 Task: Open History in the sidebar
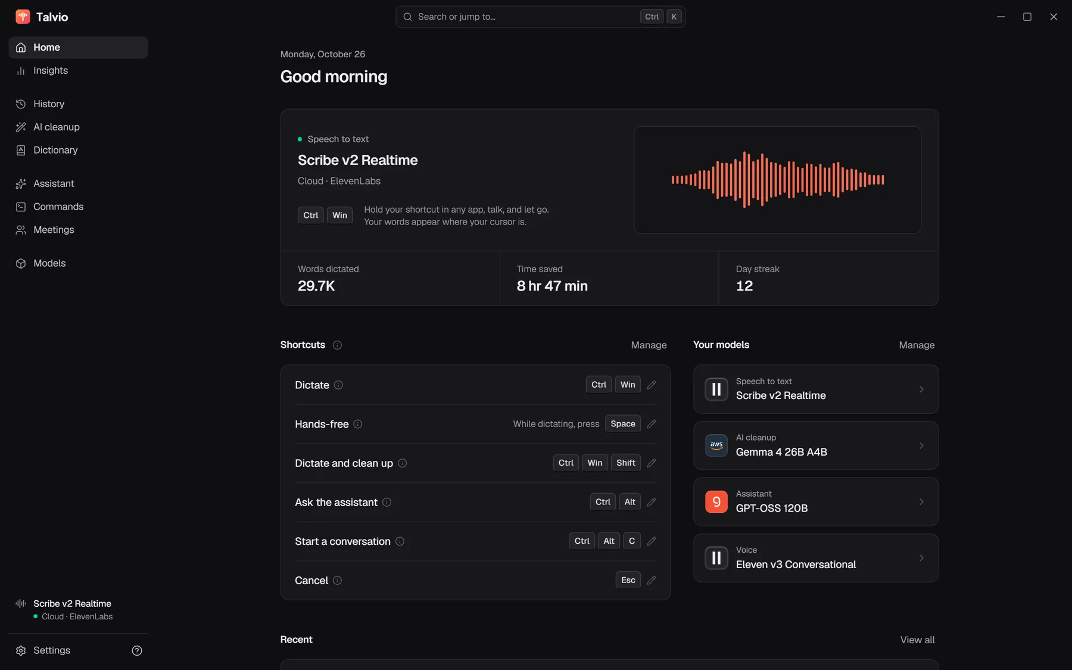78,104
